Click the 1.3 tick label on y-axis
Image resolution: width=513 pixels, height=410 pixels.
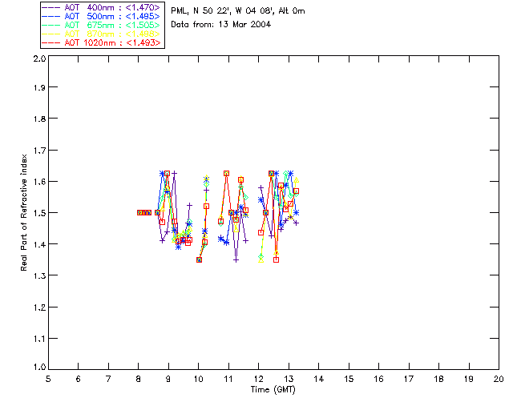point(39,275)
